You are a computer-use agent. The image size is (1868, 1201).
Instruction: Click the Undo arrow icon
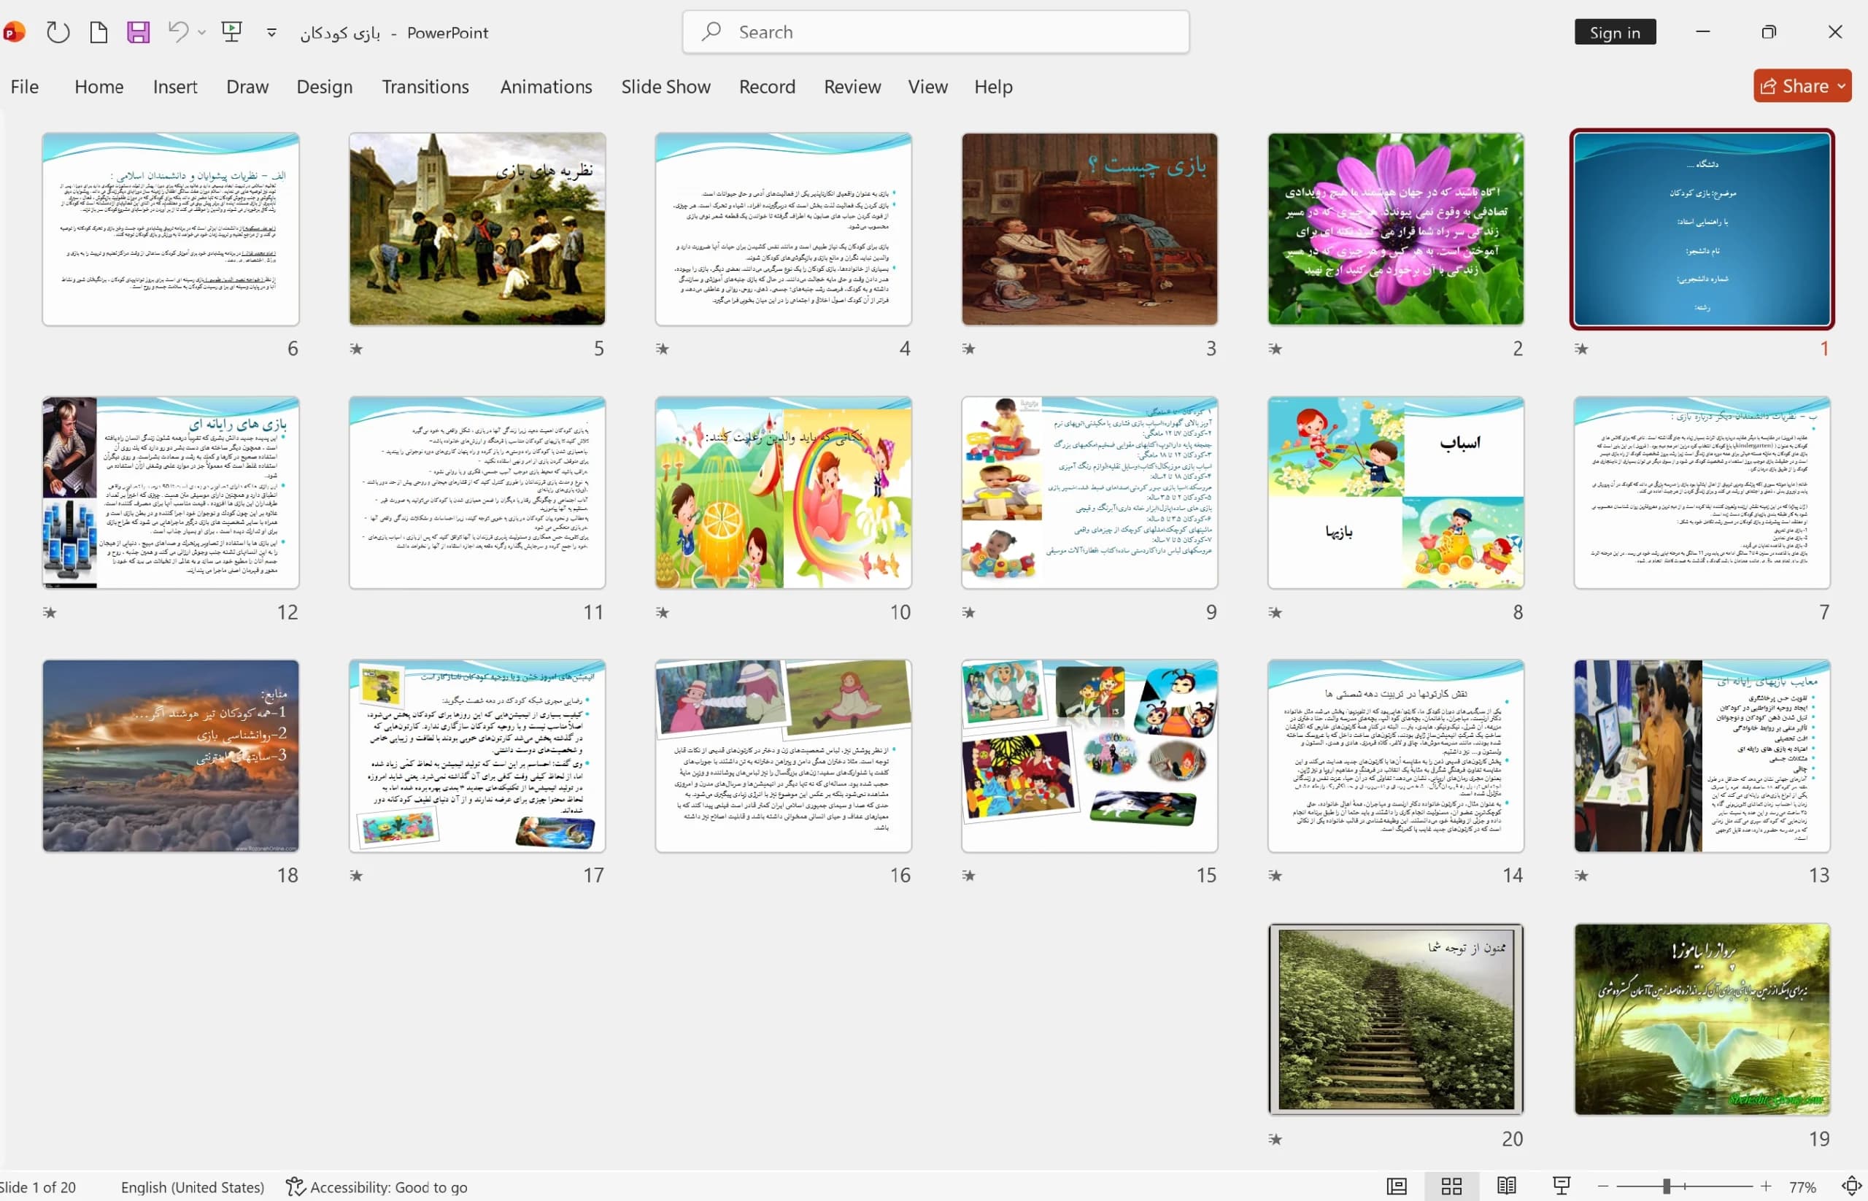178,32
